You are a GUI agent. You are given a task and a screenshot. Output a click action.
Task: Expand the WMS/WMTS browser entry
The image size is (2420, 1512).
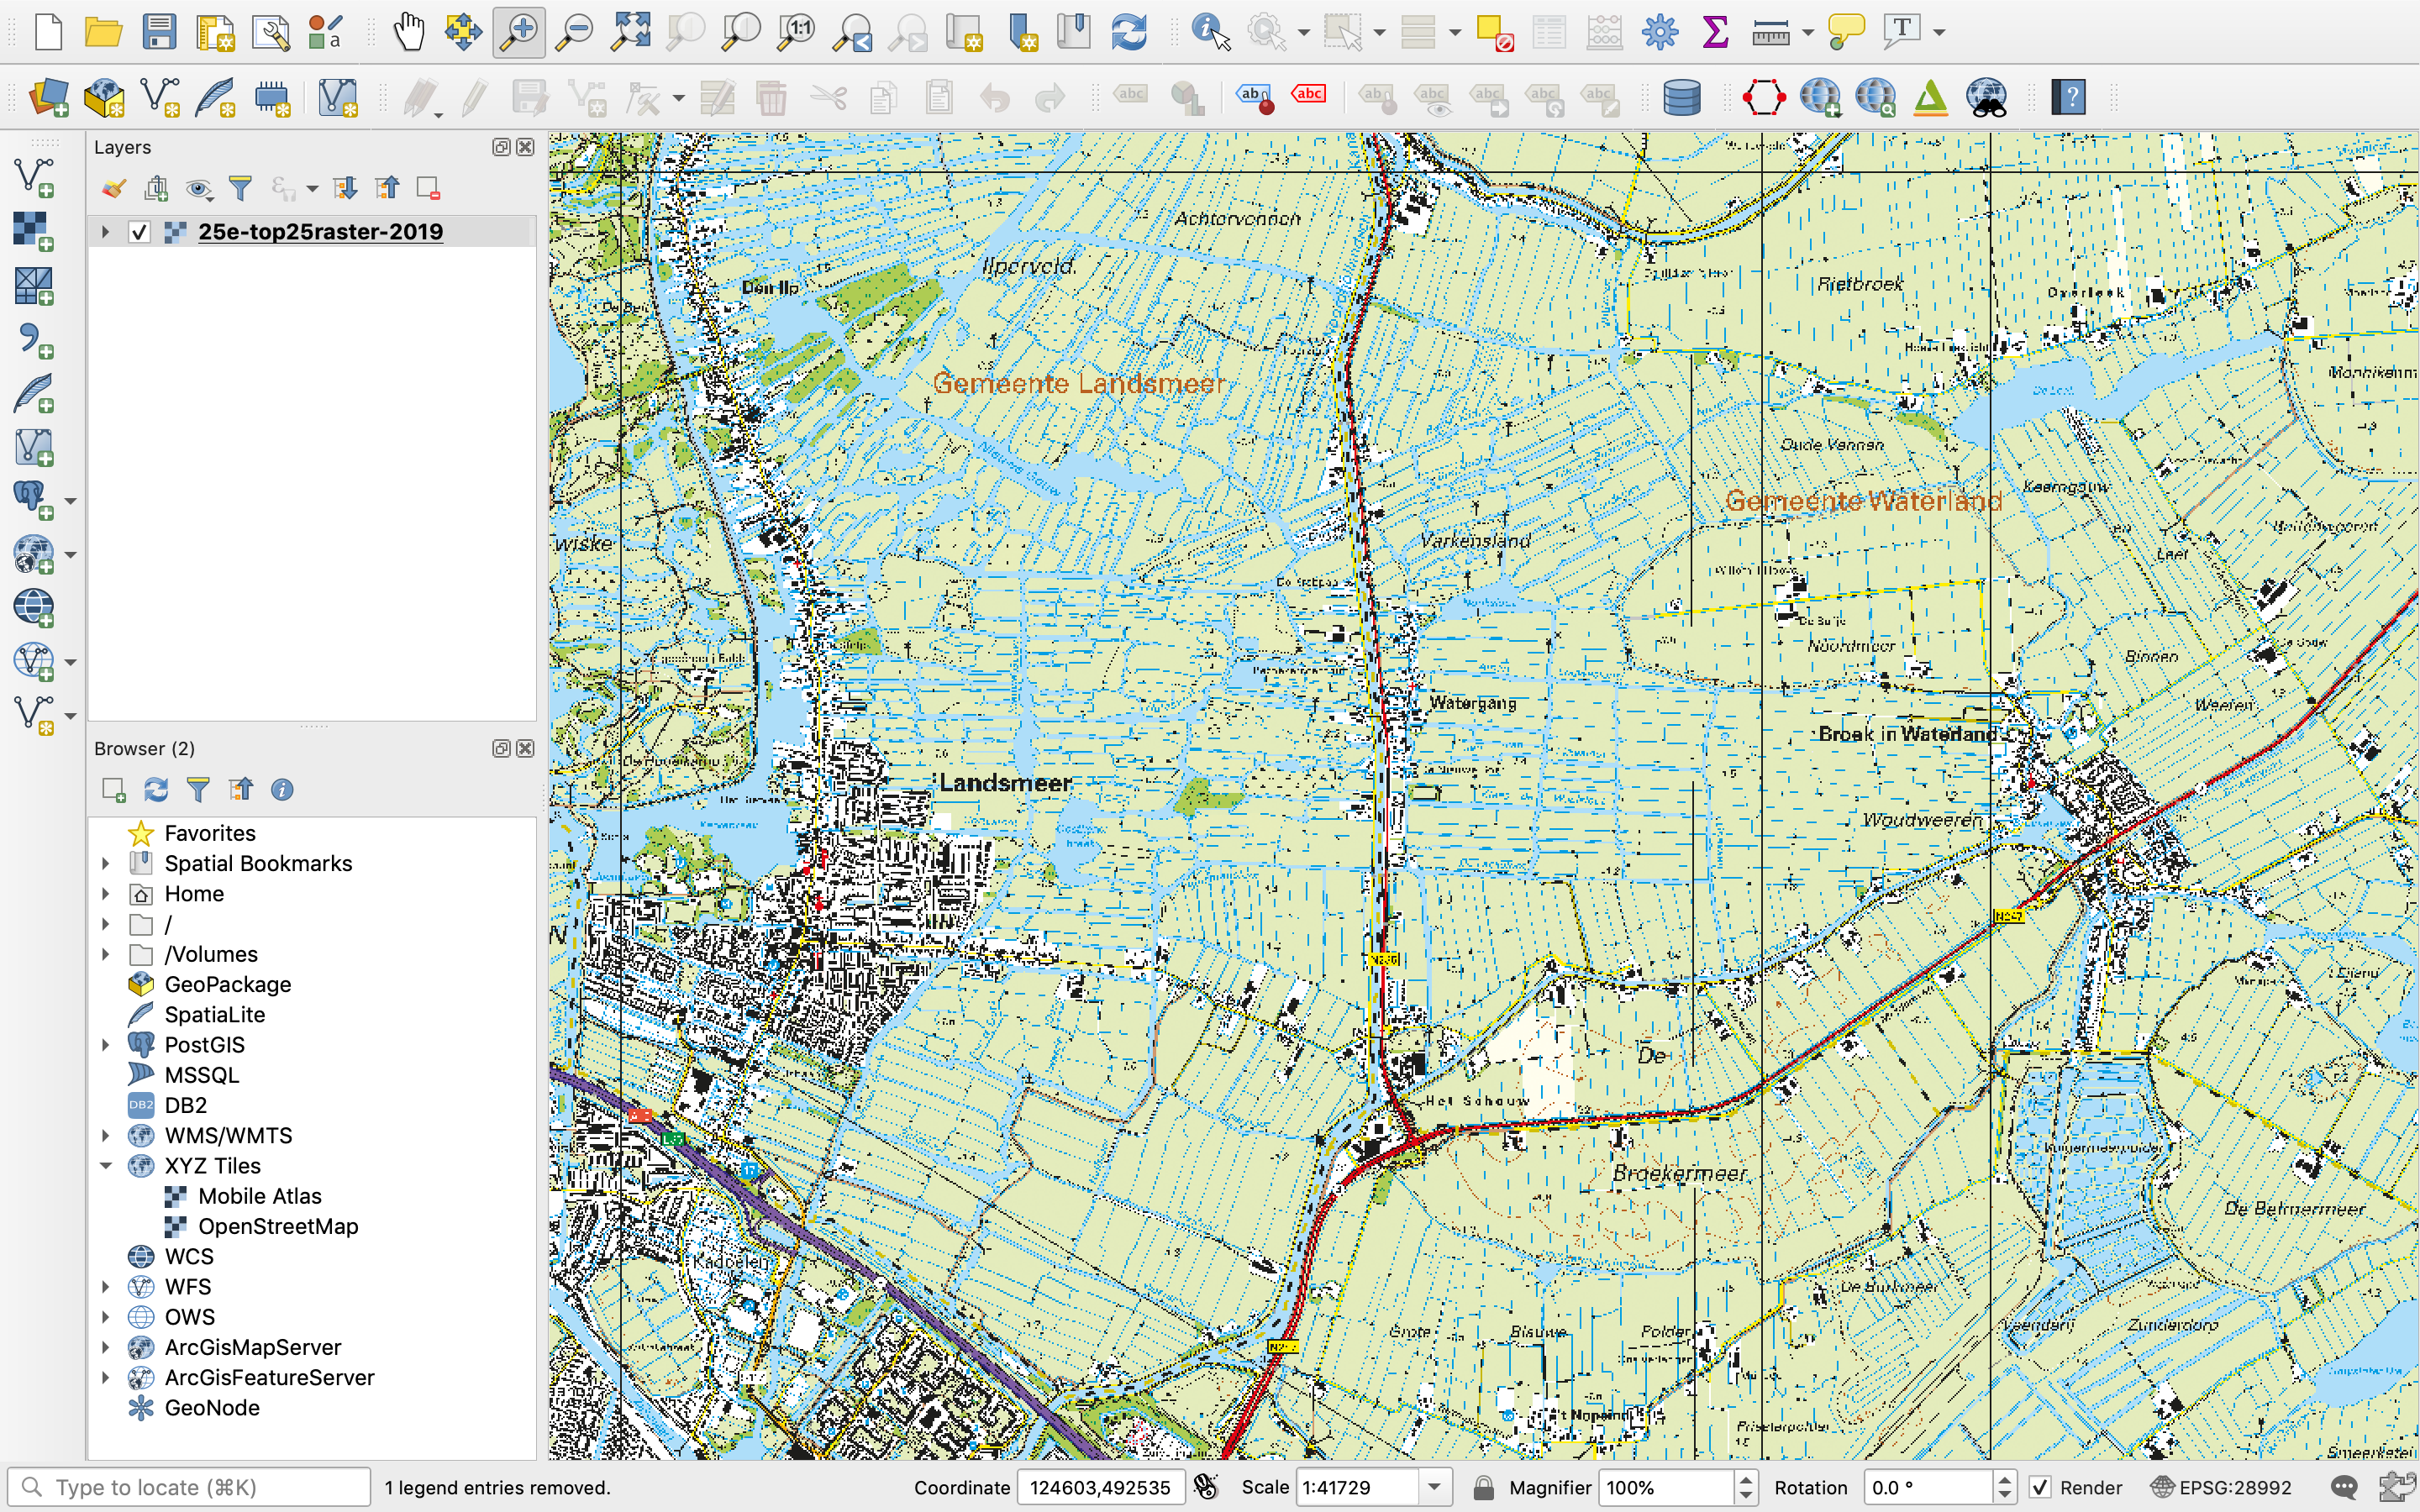(107, 1135)
